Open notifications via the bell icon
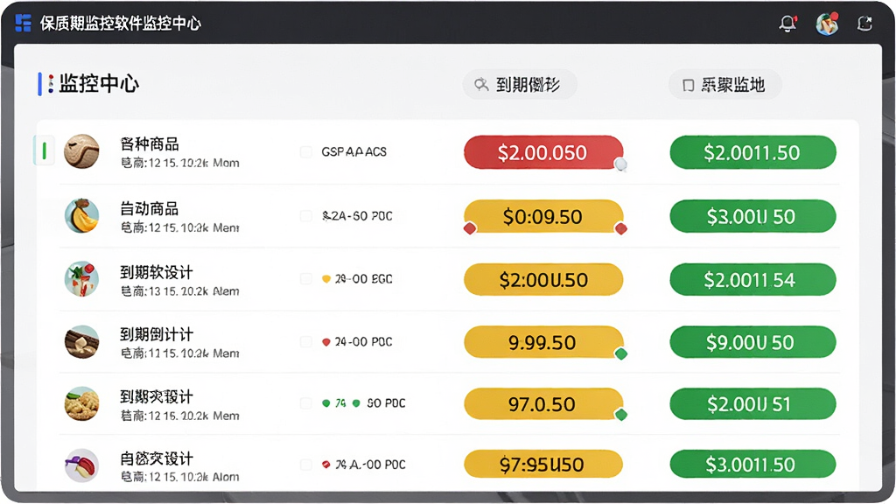Screen dimensions: 896x504 (787, 23)
